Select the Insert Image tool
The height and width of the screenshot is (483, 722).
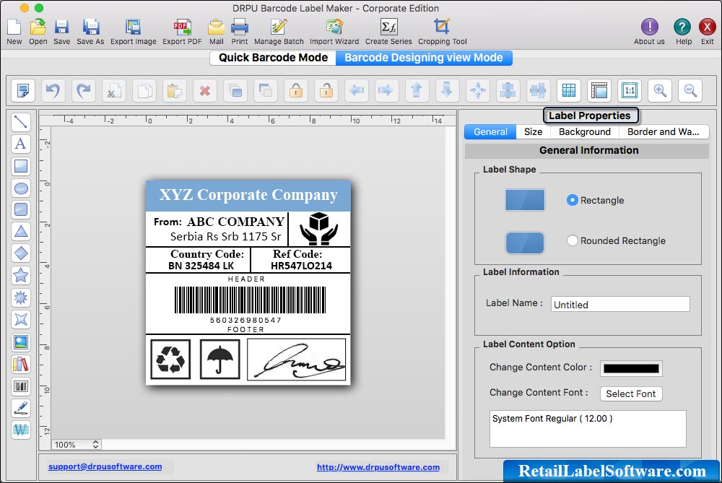21,342
